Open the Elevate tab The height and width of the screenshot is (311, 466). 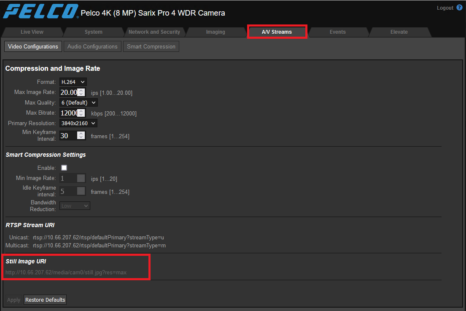pos(399,32)
